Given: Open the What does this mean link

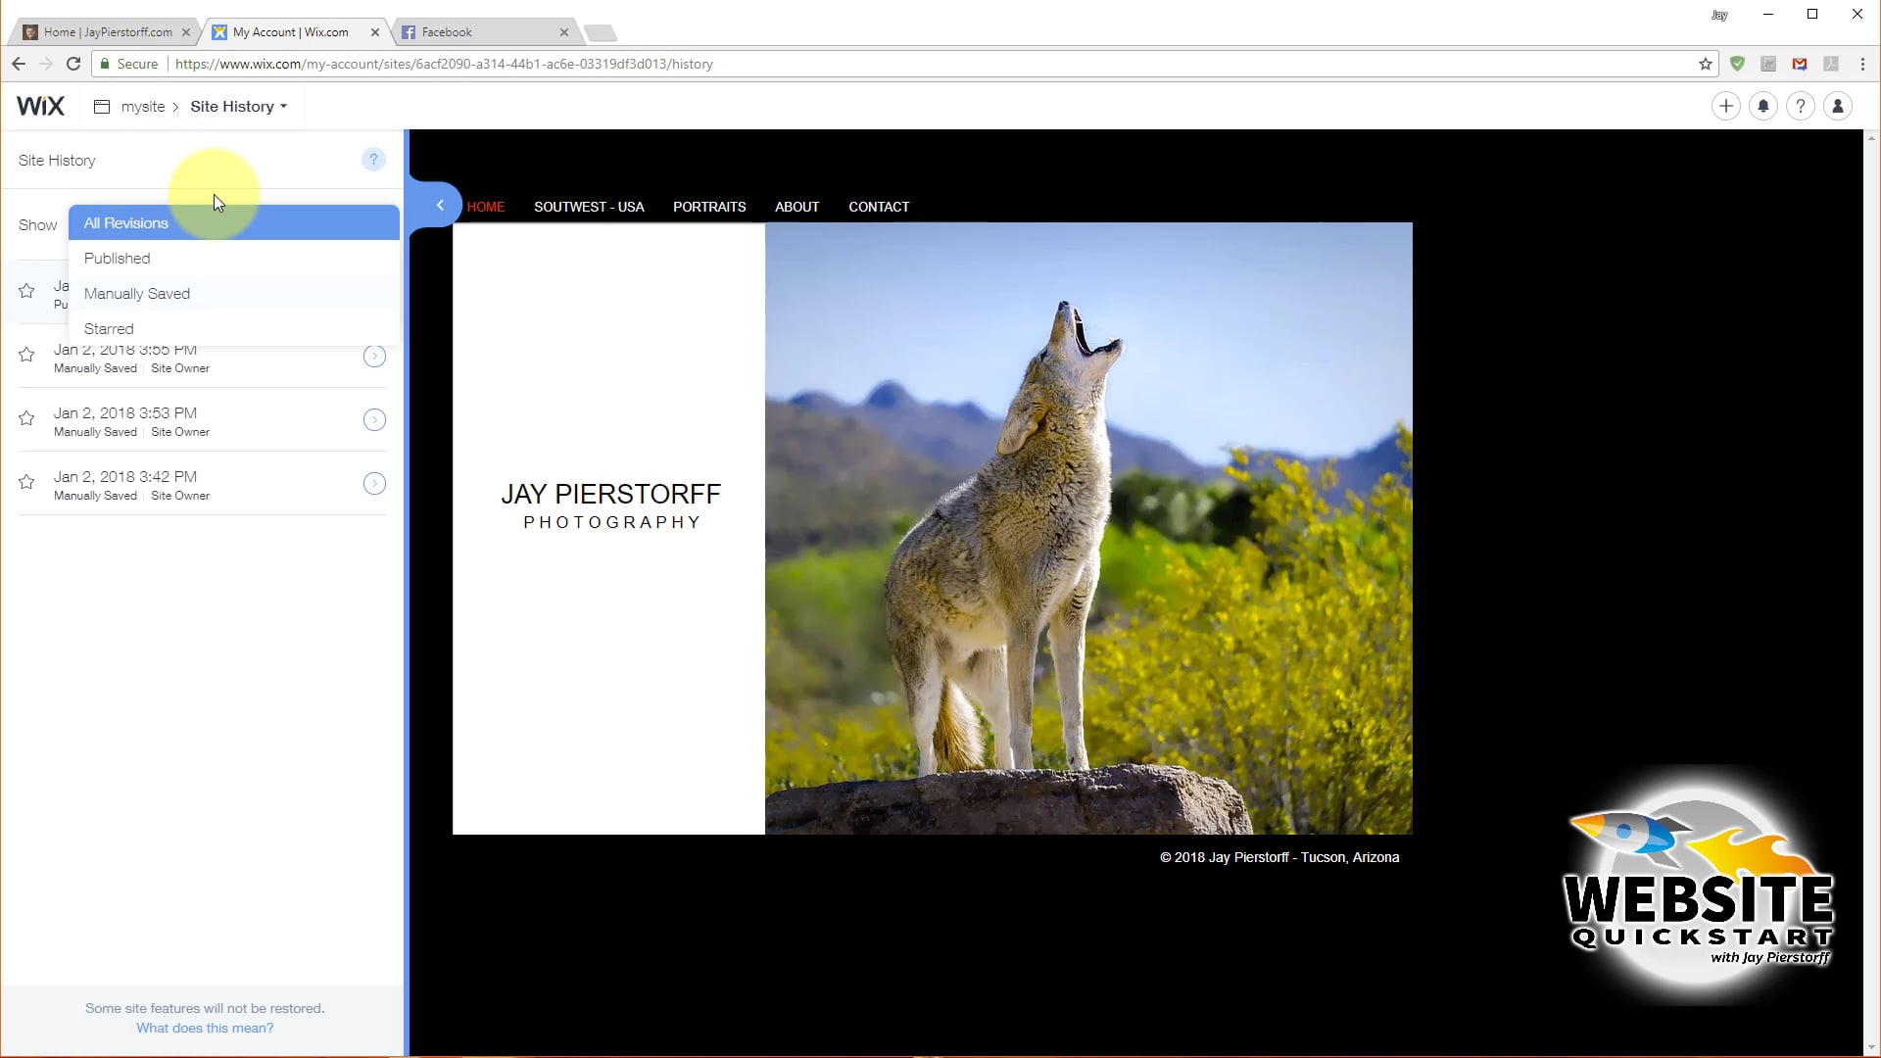Looking at the screenshot, I should pos(204,1028).
